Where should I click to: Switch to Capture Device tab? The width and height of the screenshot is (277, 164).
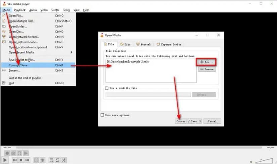[169, 44]
